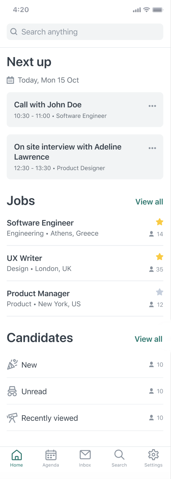Unstar the Software Engineer job
Viewport: 171px width, 479px height.
click(x=159, y=222)
